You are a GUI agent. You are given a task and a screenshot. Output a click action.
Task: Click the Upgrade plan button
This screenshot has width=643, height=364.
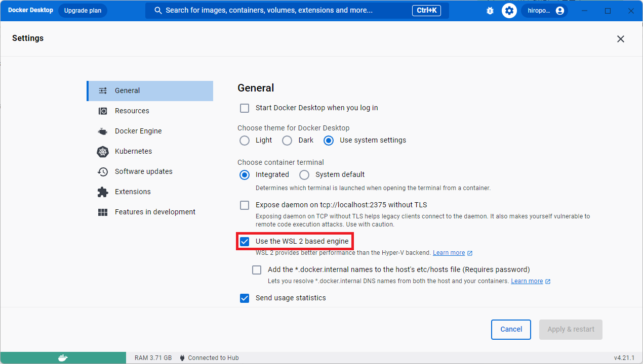83,11
